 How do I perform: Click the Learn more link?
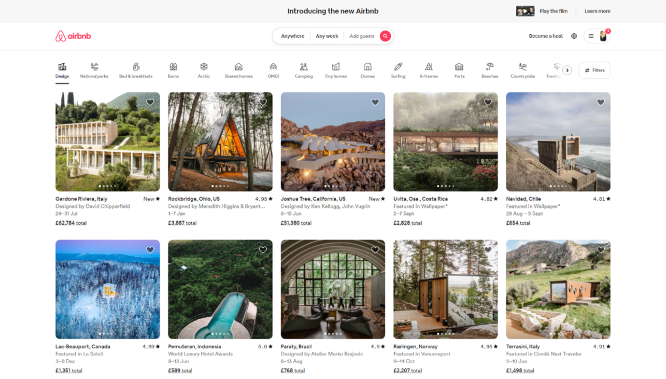coord(597,11)
